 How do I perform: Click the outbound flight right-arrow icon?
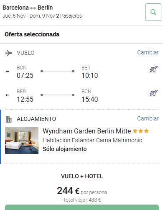[x=8, y=72]
